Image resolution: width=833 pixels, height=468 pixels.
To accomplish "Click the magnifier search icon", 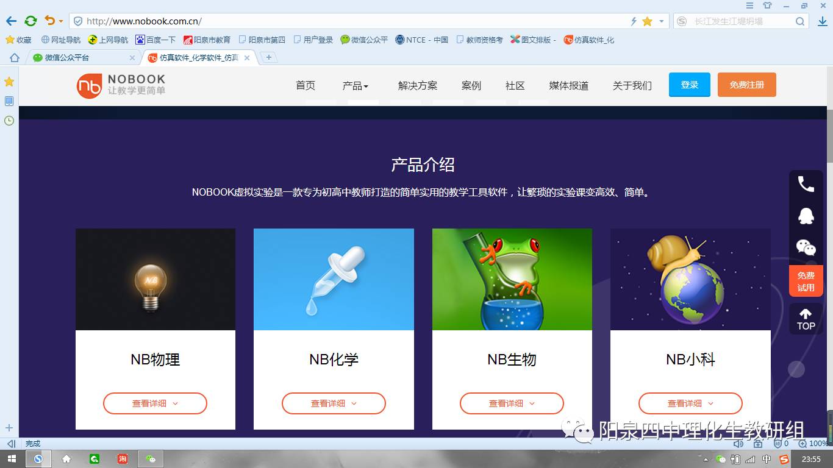I will click(800, 21).
